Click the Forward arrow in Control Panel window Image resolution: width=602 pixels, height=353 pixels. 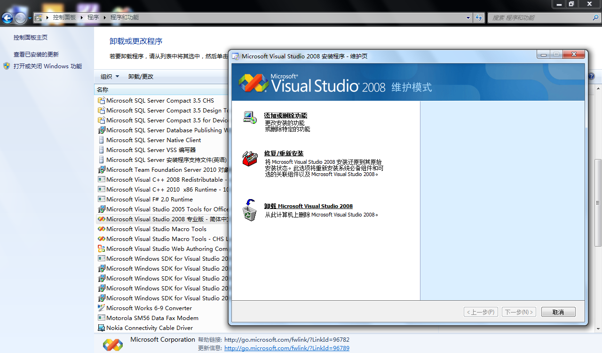pyautogui.click(x=21, y=18)
